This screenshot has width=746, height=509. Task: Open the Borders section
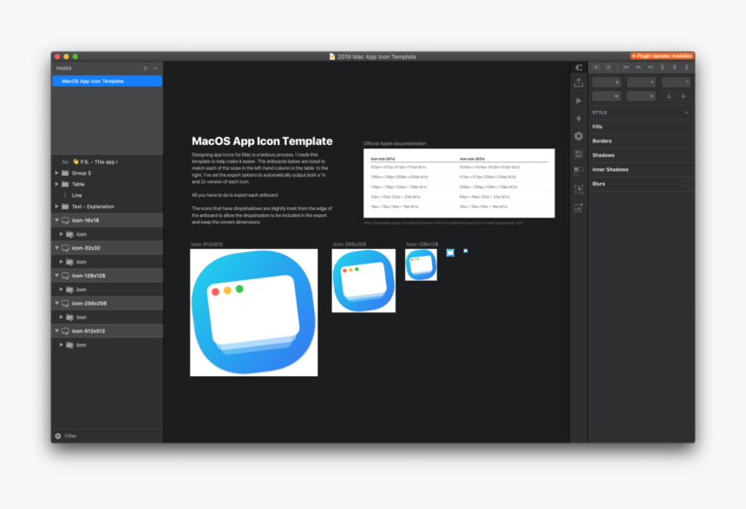click(641, 140)
